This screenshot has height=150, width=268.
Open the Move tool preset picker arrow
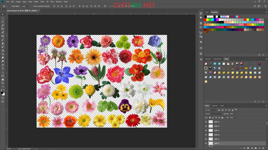pyautogui.click(x=7, y=6)
